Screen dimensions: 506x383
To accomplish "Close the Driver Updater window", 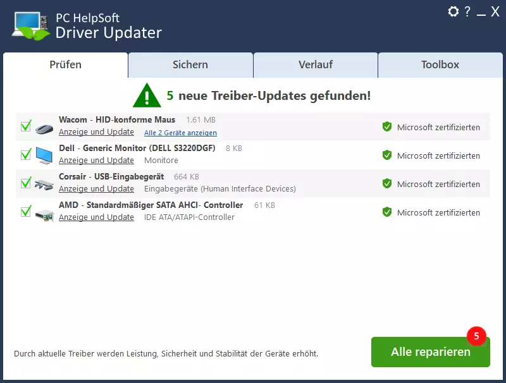I will pos(495,11).
